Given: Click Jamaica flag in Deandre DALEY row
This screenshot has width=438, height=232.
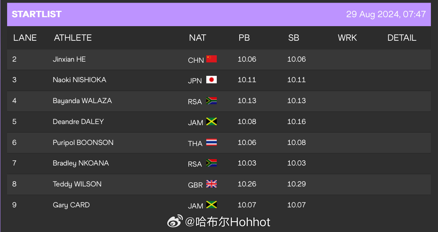Looking at the screenshot, I should pos(212,121).
